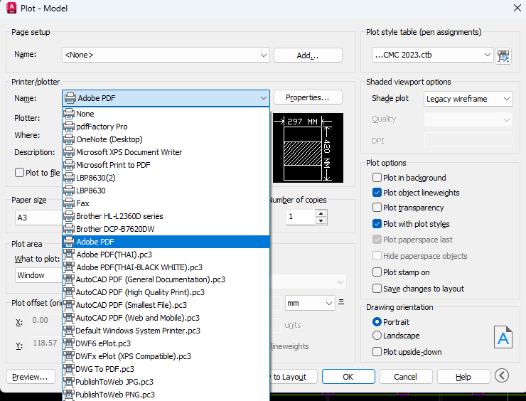The image size is (526, 401).
Task: Choose Microsoft XPS Document Writer
Action: pyautogui.click(x=166, y=152)
